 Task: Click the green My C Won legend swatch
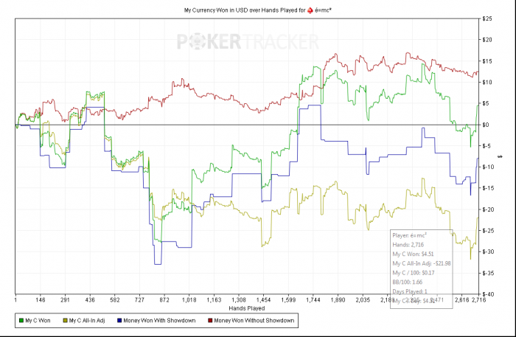pos(21,320)
